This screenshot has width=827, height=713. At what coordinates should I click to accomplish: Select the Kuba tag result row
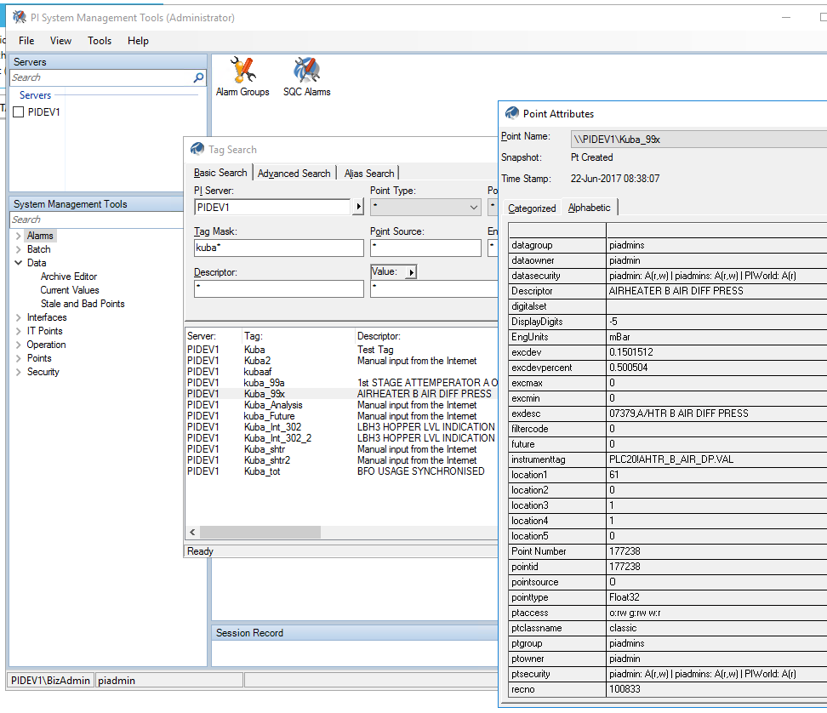[x=342, y=350]
